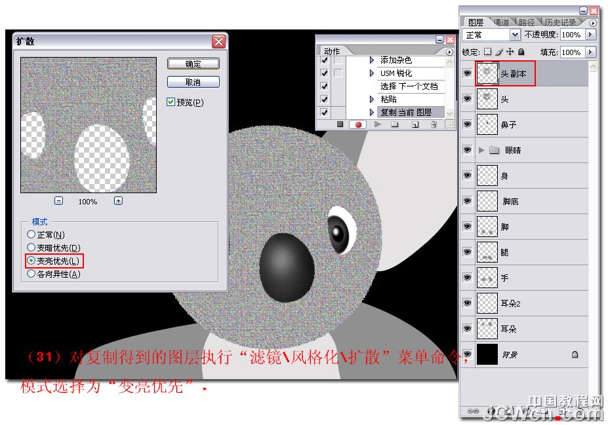Play the selected action

[x=377, y=124]
